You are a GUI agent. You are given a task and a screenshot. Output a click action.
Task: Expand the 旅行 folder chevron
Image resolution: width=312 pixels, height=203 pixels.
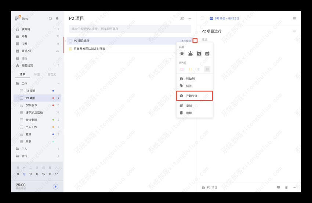(58, 156)
